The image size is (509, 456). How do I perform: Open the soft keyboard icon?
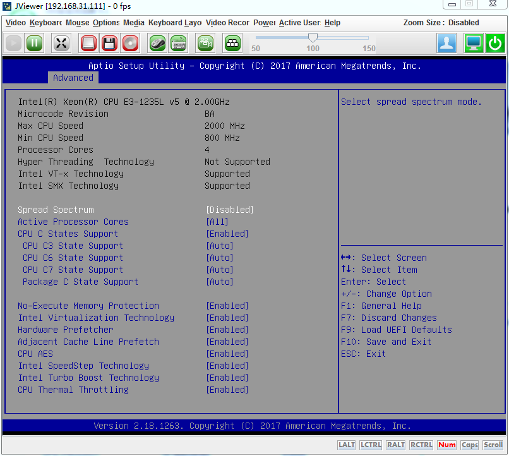(x=179, y=44)
